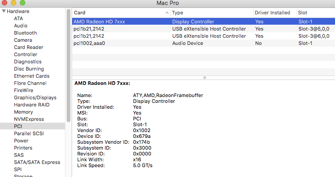Click the pane splitter handle dot
The width and height of the screenshot is (335, 177).
204,78
